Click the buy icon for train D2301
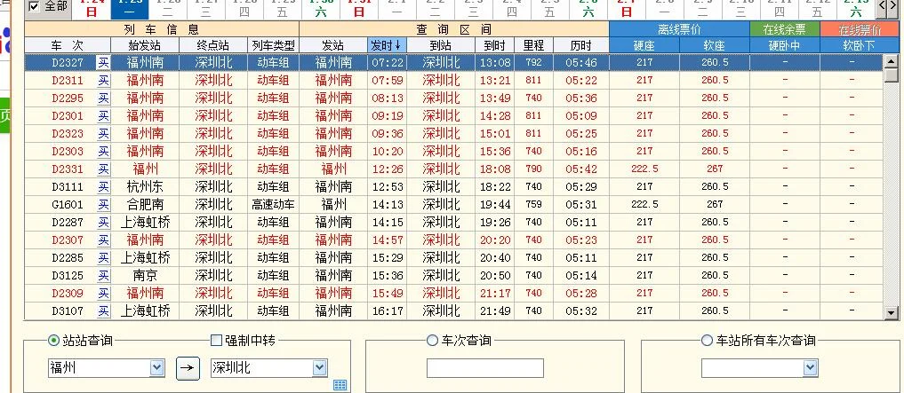904x393 pixels. coord(103,116)
